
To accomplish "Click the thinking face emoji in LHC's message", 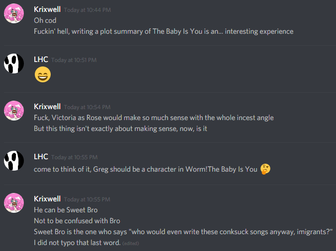I will (x=265, y=169).
